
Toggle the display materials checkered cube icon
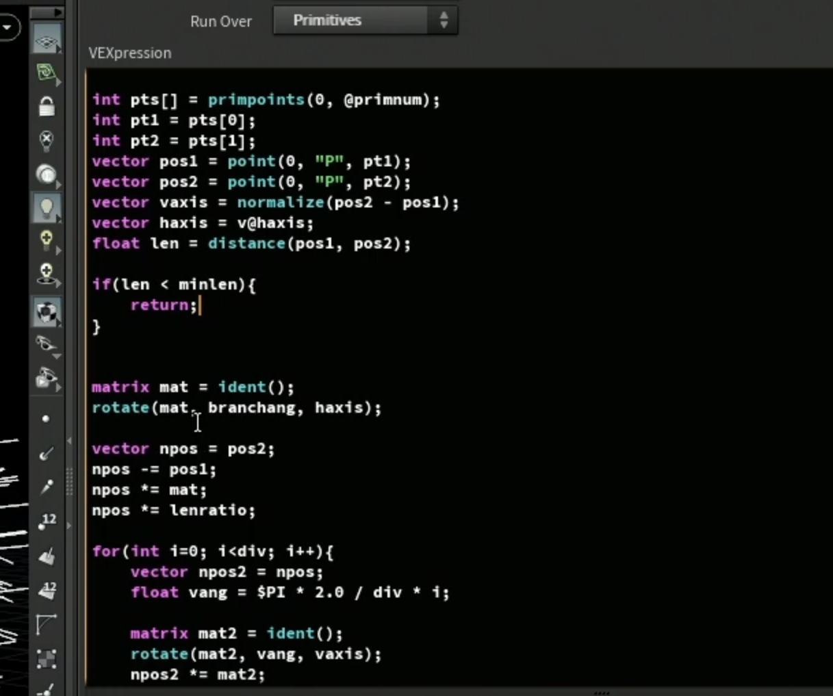(47, 312)
